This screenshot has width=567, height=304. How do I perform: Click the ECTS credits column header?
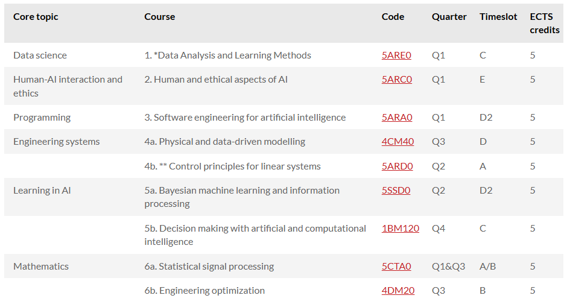[x=545, y=24]
